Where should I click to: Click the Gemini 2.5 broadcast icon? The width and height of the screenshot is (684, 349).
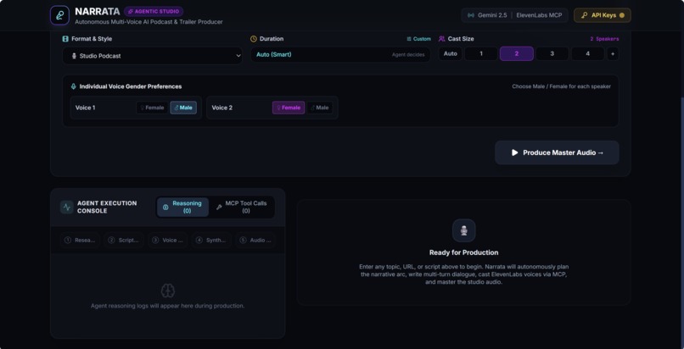tap(471, 15)
